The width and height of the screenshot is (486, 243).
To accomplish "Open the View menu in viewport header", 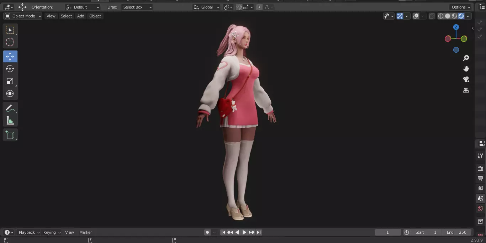I will point(51,16).
